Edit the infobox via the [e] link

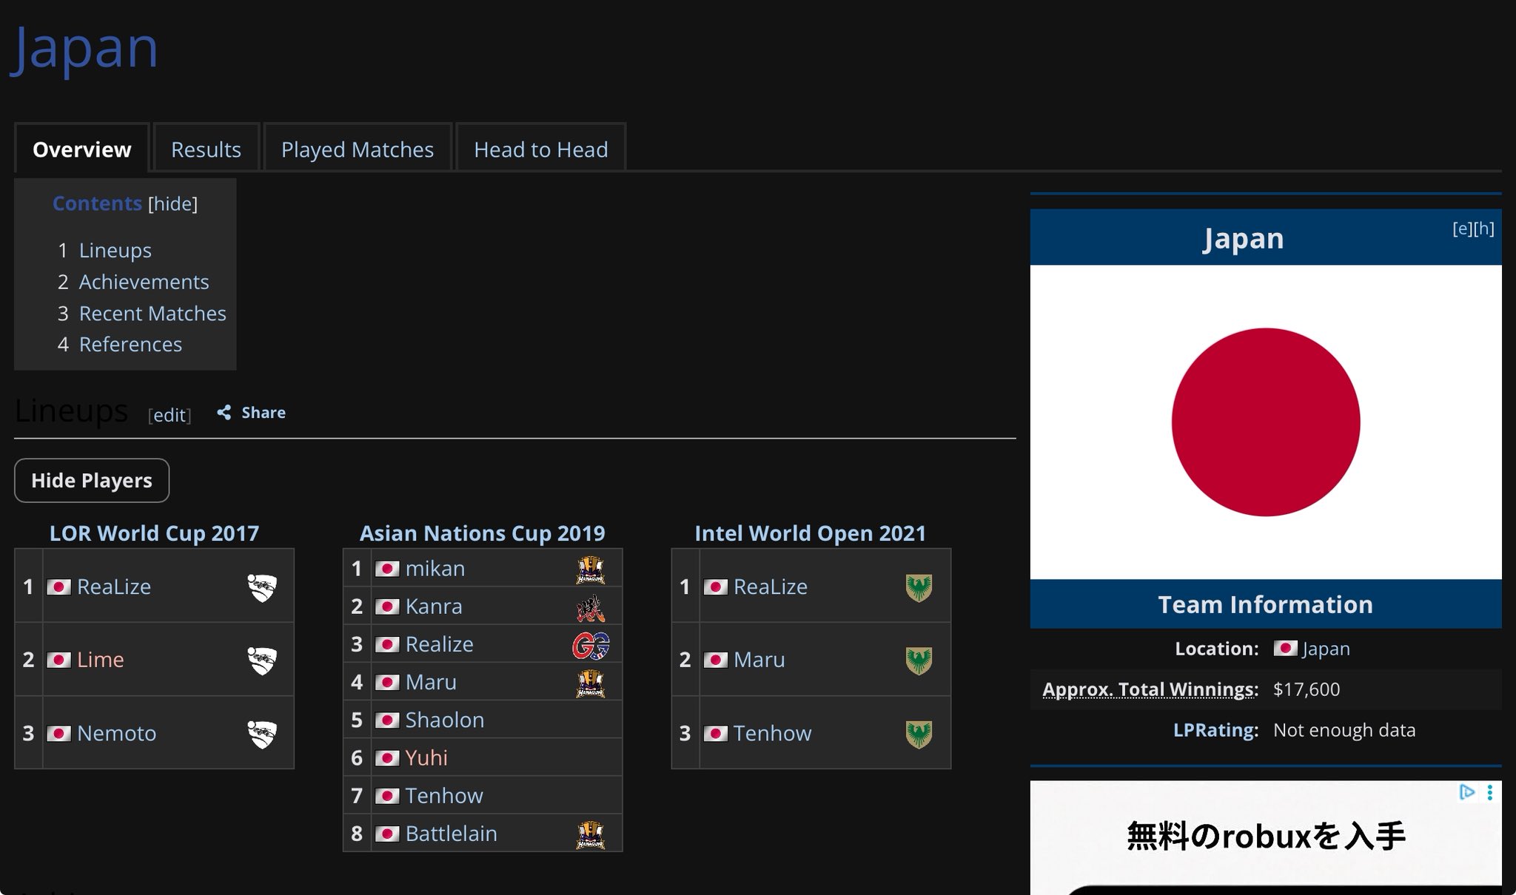coord(1462,229)
